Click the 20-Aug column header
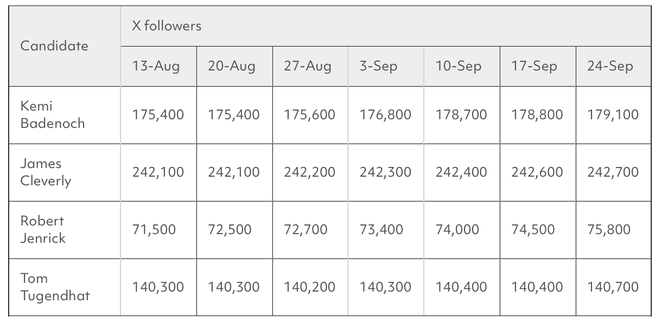Viewport: 661px width, 323px height. coord(232,67)
